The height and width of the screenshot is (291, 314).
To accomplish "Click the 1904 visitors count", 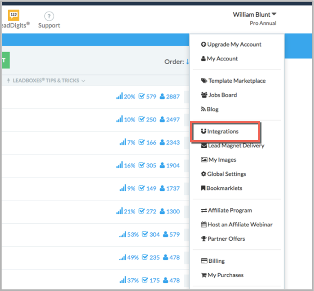I will pyautogui.click(x=170, y=166).
